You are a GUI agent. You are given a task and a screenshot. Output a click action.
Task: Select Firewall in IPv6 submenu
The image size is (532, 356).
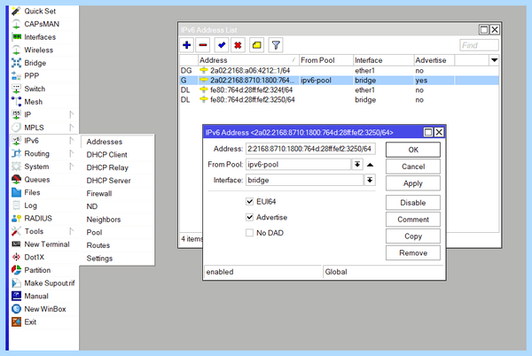pyautogui.click(x=117, y=193)
